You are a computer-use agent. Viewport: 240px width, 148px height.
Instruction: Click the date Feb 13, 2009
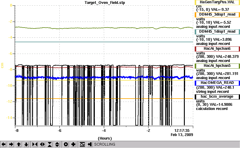(182, 135)
